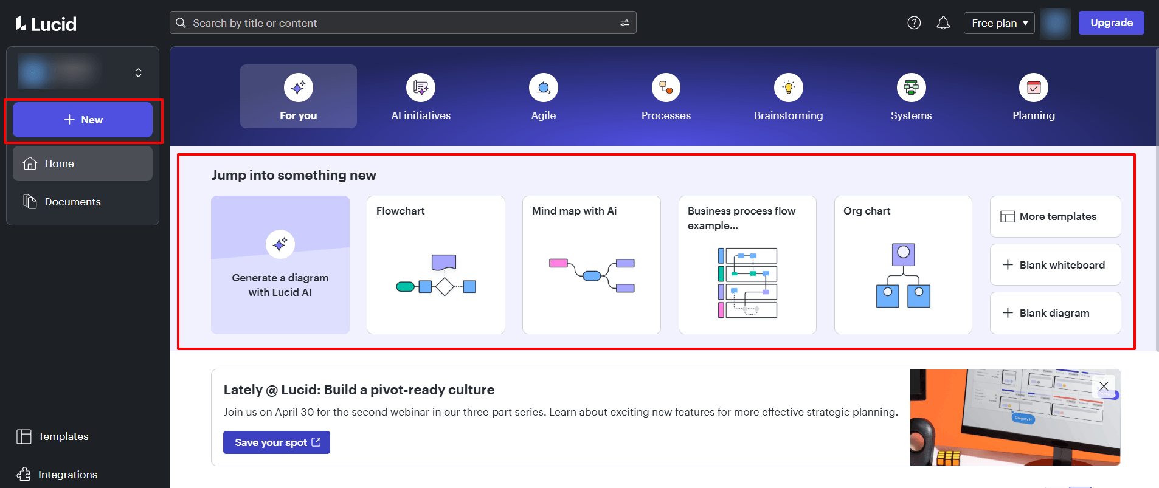
Task: Open Generate a diagram with Lucid AI card
Action: tap(280, 265)
